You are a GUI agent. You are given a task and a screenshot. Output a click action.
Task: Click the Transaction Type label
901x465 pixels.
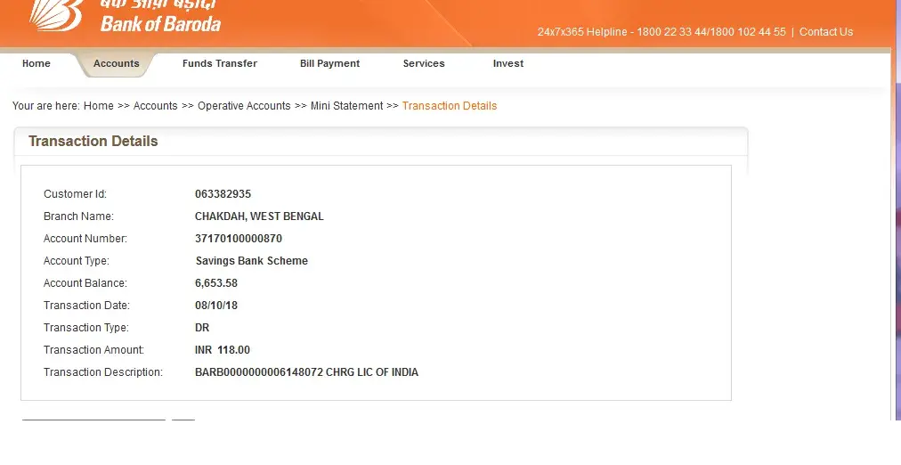(x=86, y=328)
